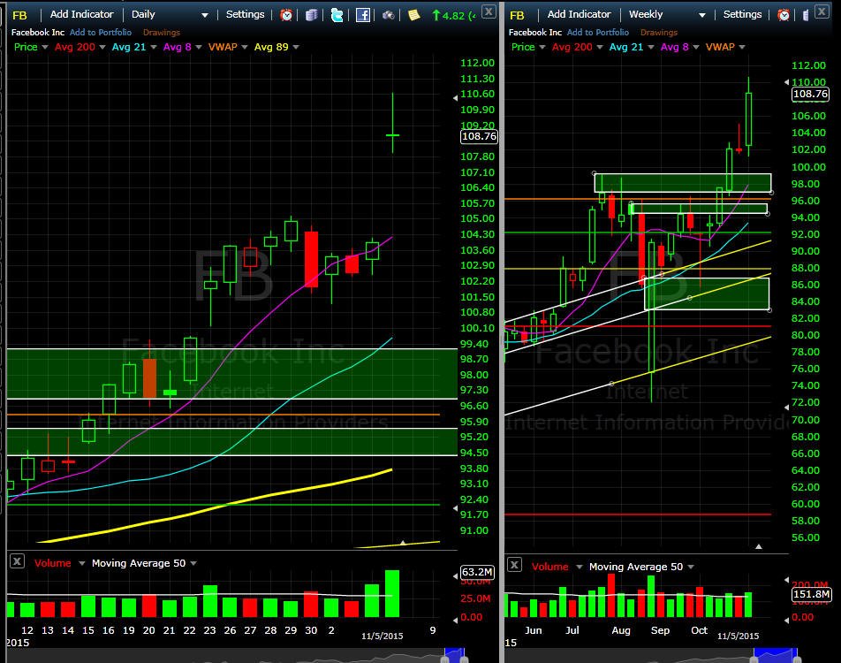Click the FB ticker symbol field in daily chart
Viewport: 841px width, 663px height.
pos(19,15)
